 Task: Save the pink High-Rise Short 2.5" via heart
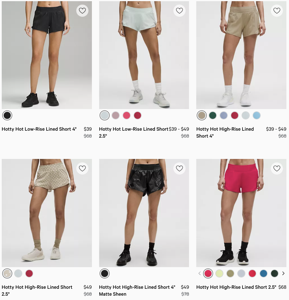(x=277, y=168)
